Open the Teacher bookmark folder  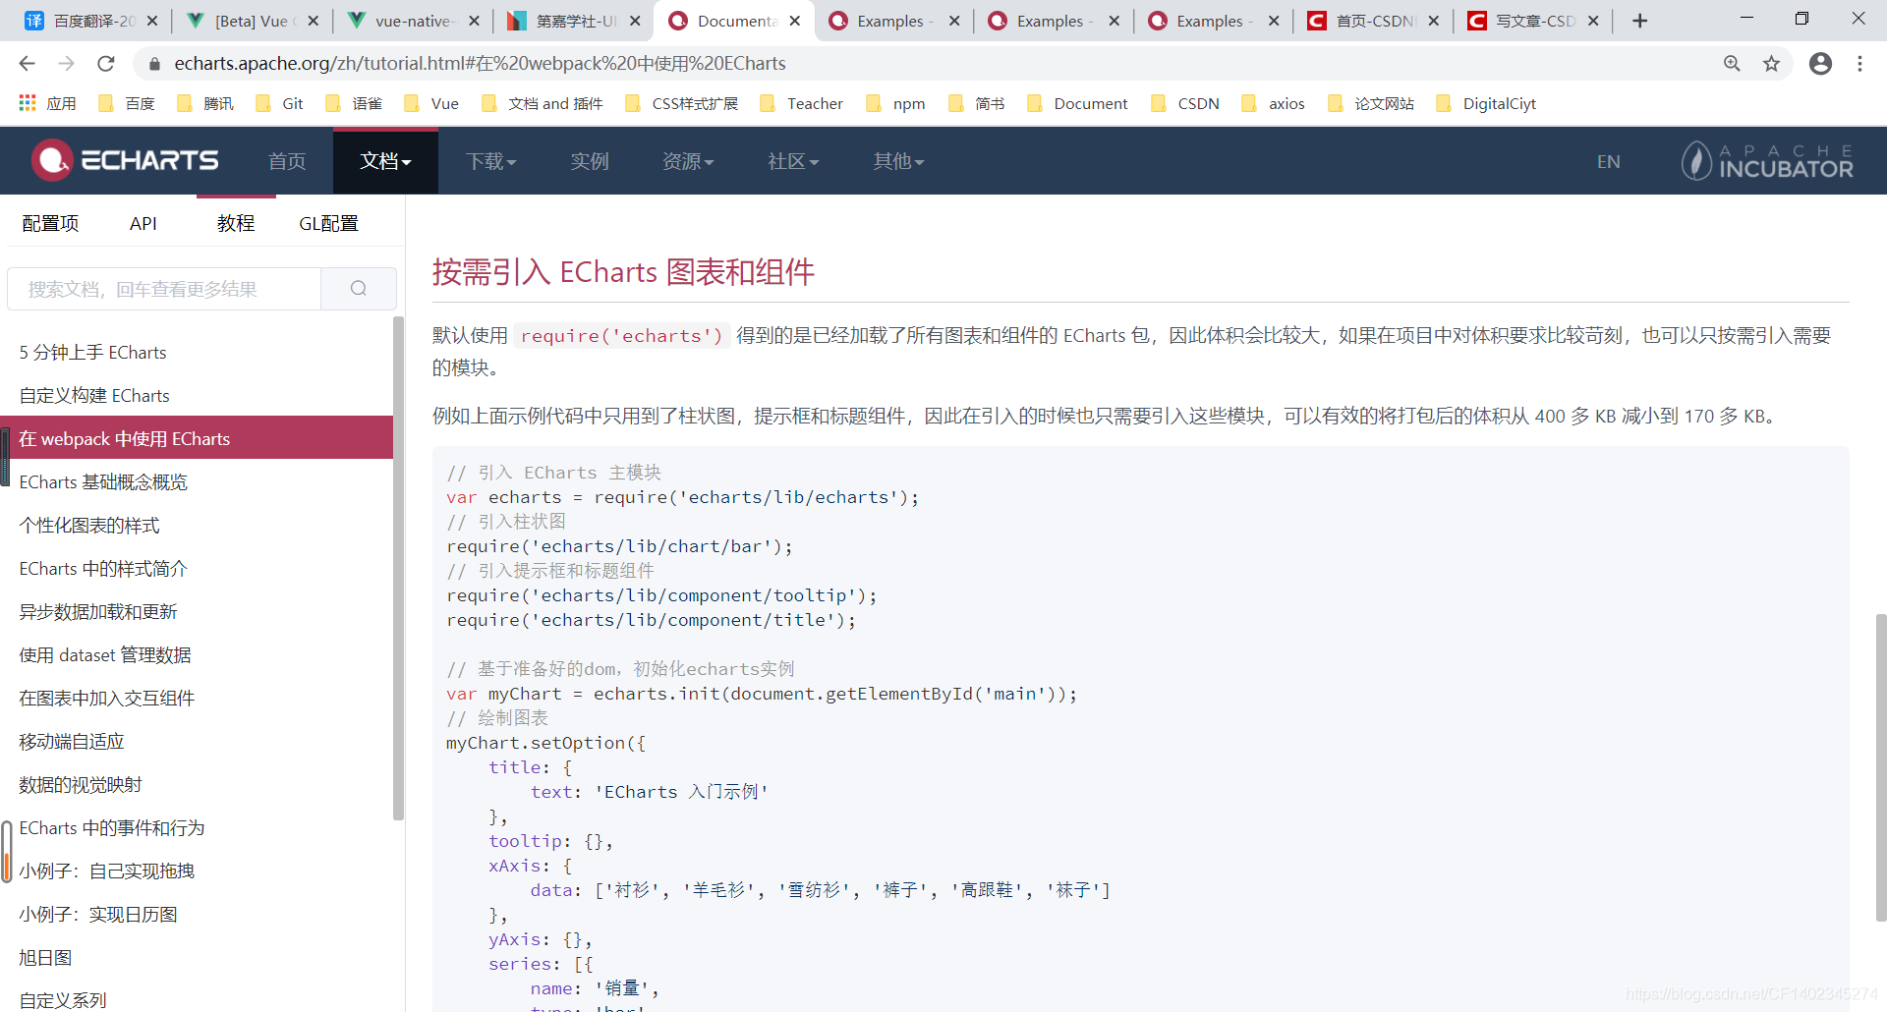(801, 103)
